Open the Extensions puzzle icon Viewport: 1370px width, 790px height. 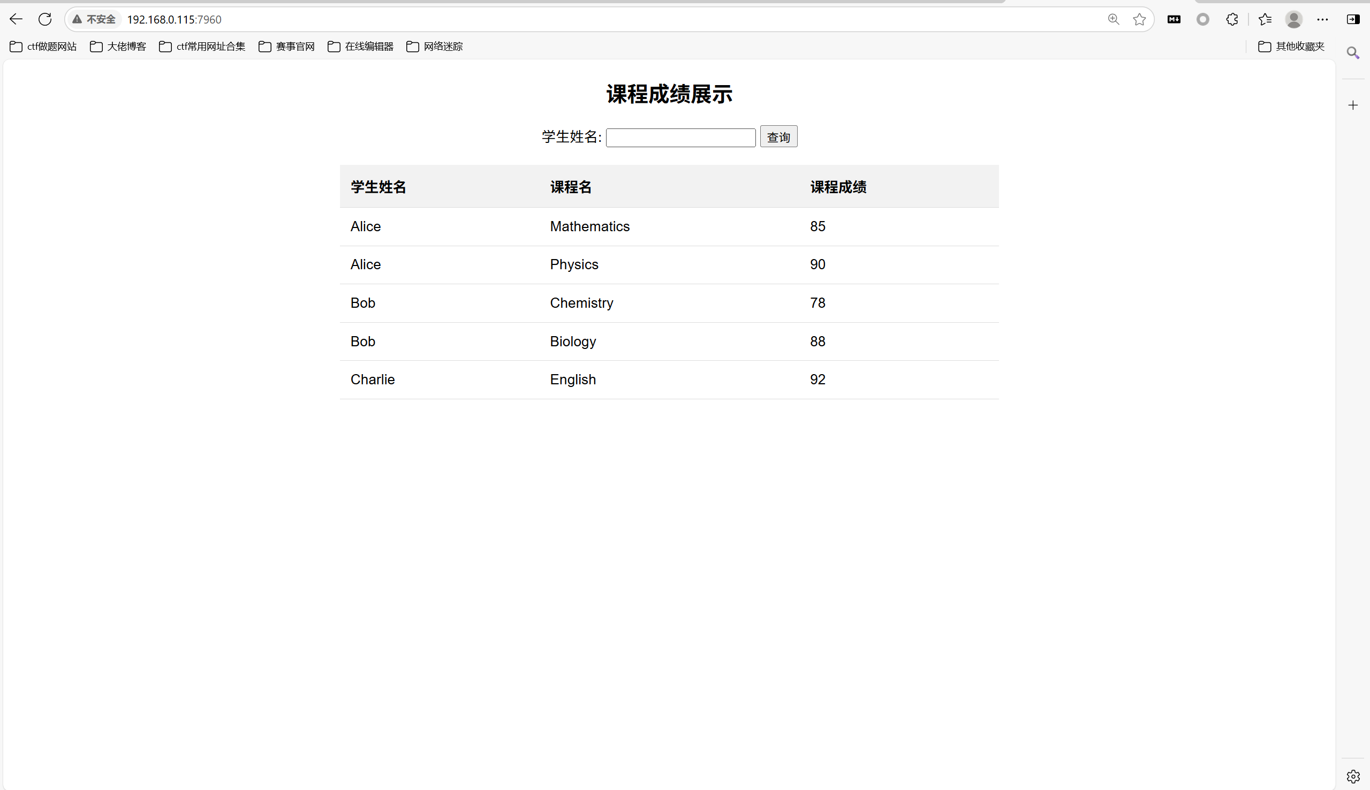[x=1232, y=19]
